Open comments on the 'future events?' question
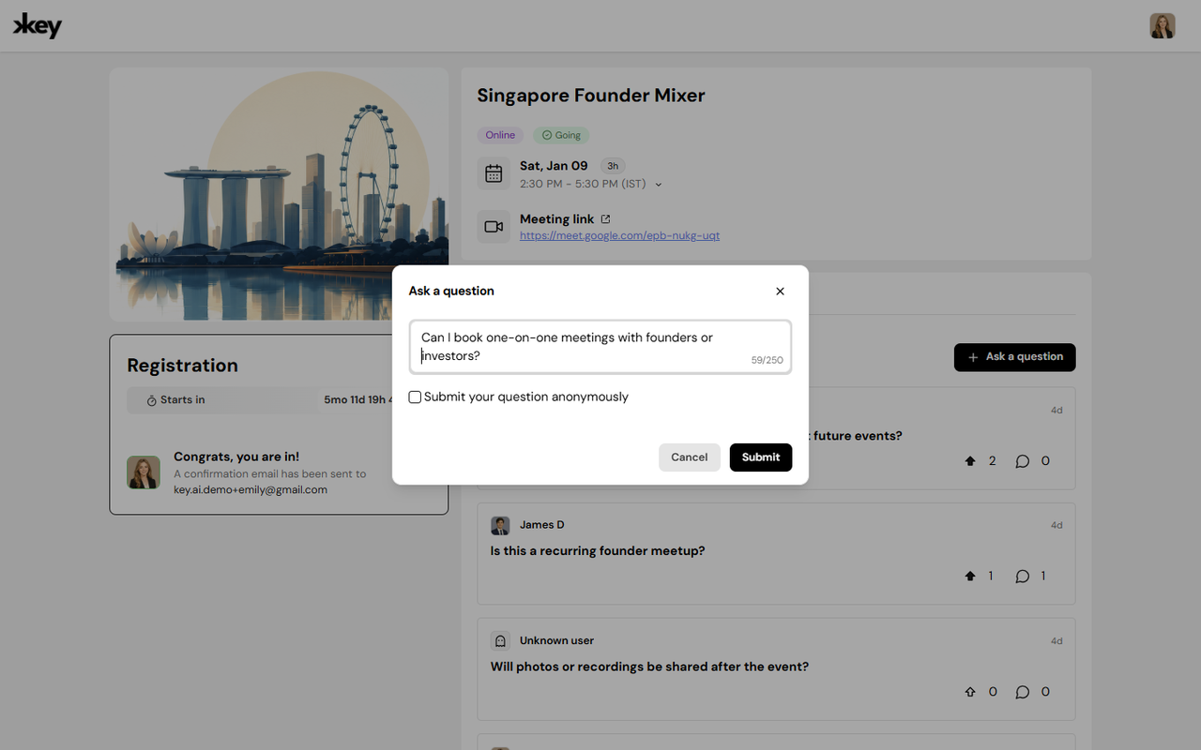 tap(1023, 461)
